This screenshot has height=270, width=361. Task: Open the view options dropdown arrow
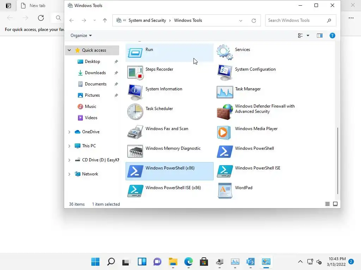[x=308, y=36]
